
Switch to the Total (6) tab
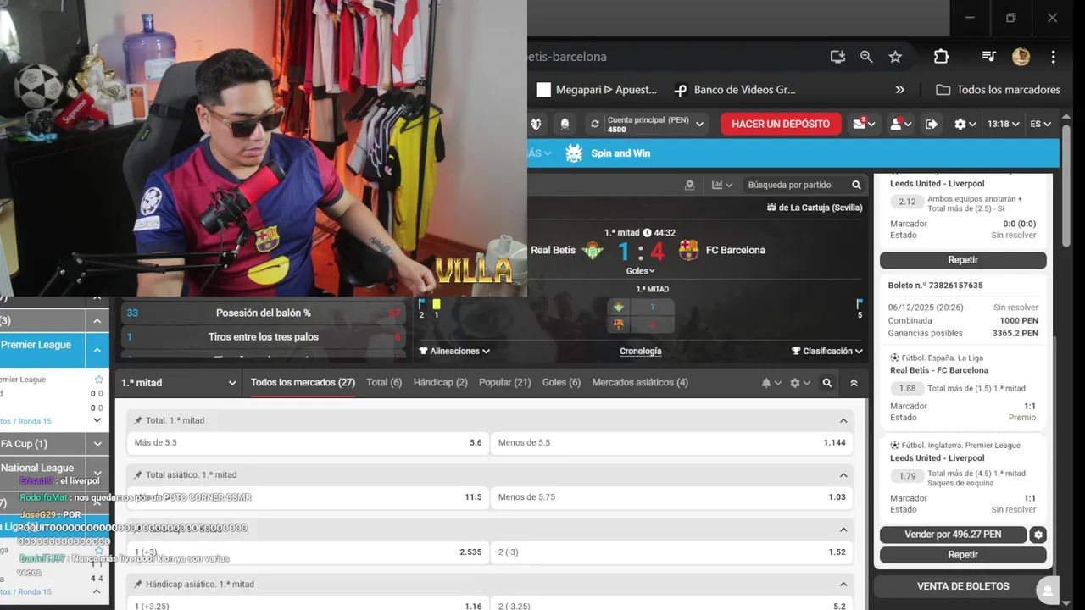pyautogui.click(x=384, y=383)
